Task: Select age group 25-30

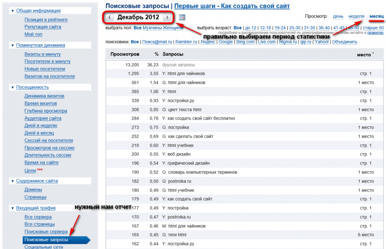Action: coord(295,28)
